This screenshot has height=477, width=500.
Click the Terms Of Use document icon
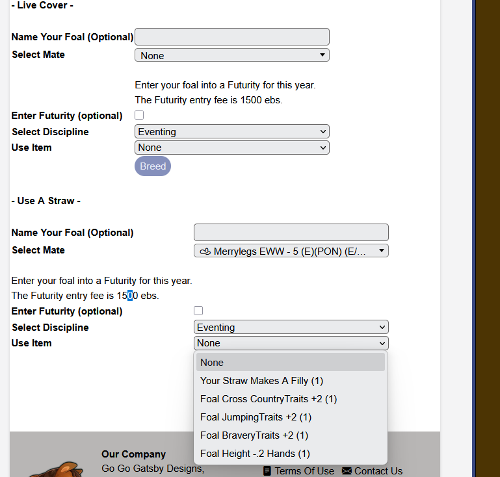[267, 471]
